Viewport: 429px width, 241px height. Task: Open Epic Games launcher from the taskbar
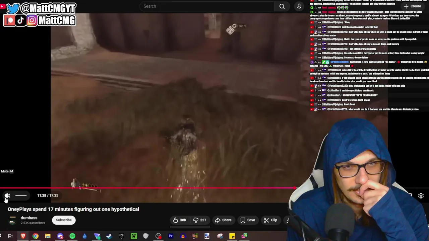(121, 236)
